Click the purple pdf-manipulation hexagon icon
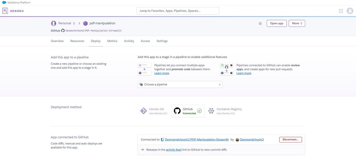Image resolution: width=356 pixels, height=162 pixels. click(85, 23)
